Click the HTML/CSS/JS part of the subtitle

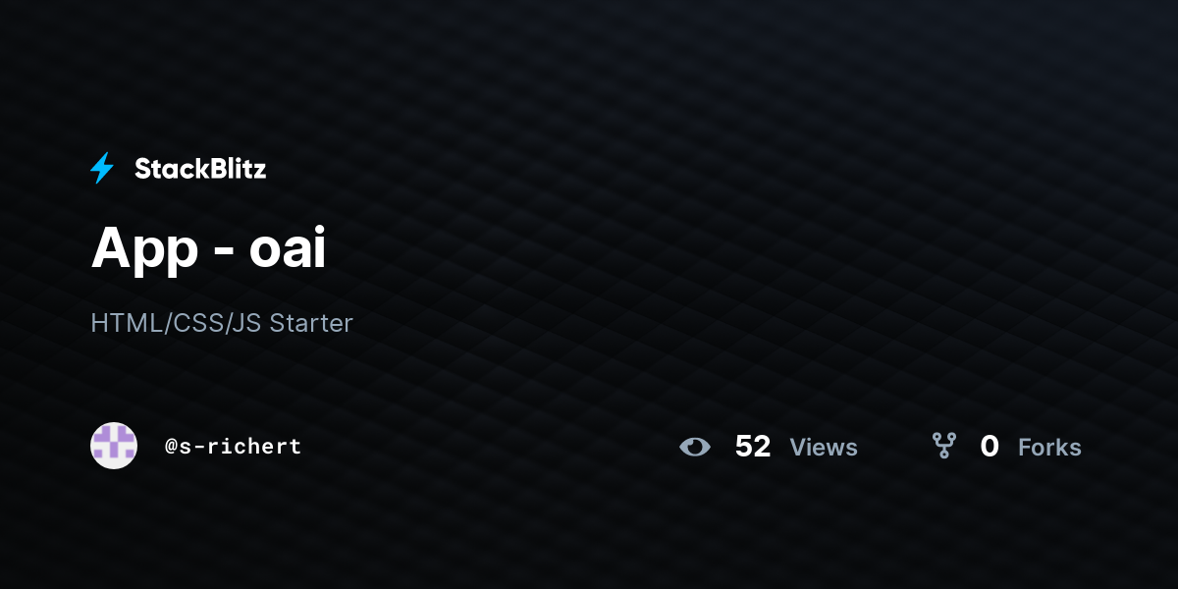coord(176,323)
